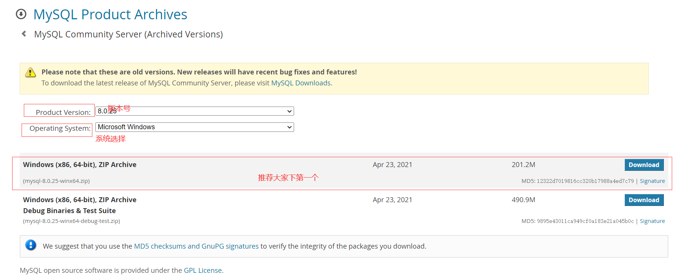Click the (mysql-8.0.25-winx64.zip) filename
This screenshot has width=696, height=280.
coord(56,181)
